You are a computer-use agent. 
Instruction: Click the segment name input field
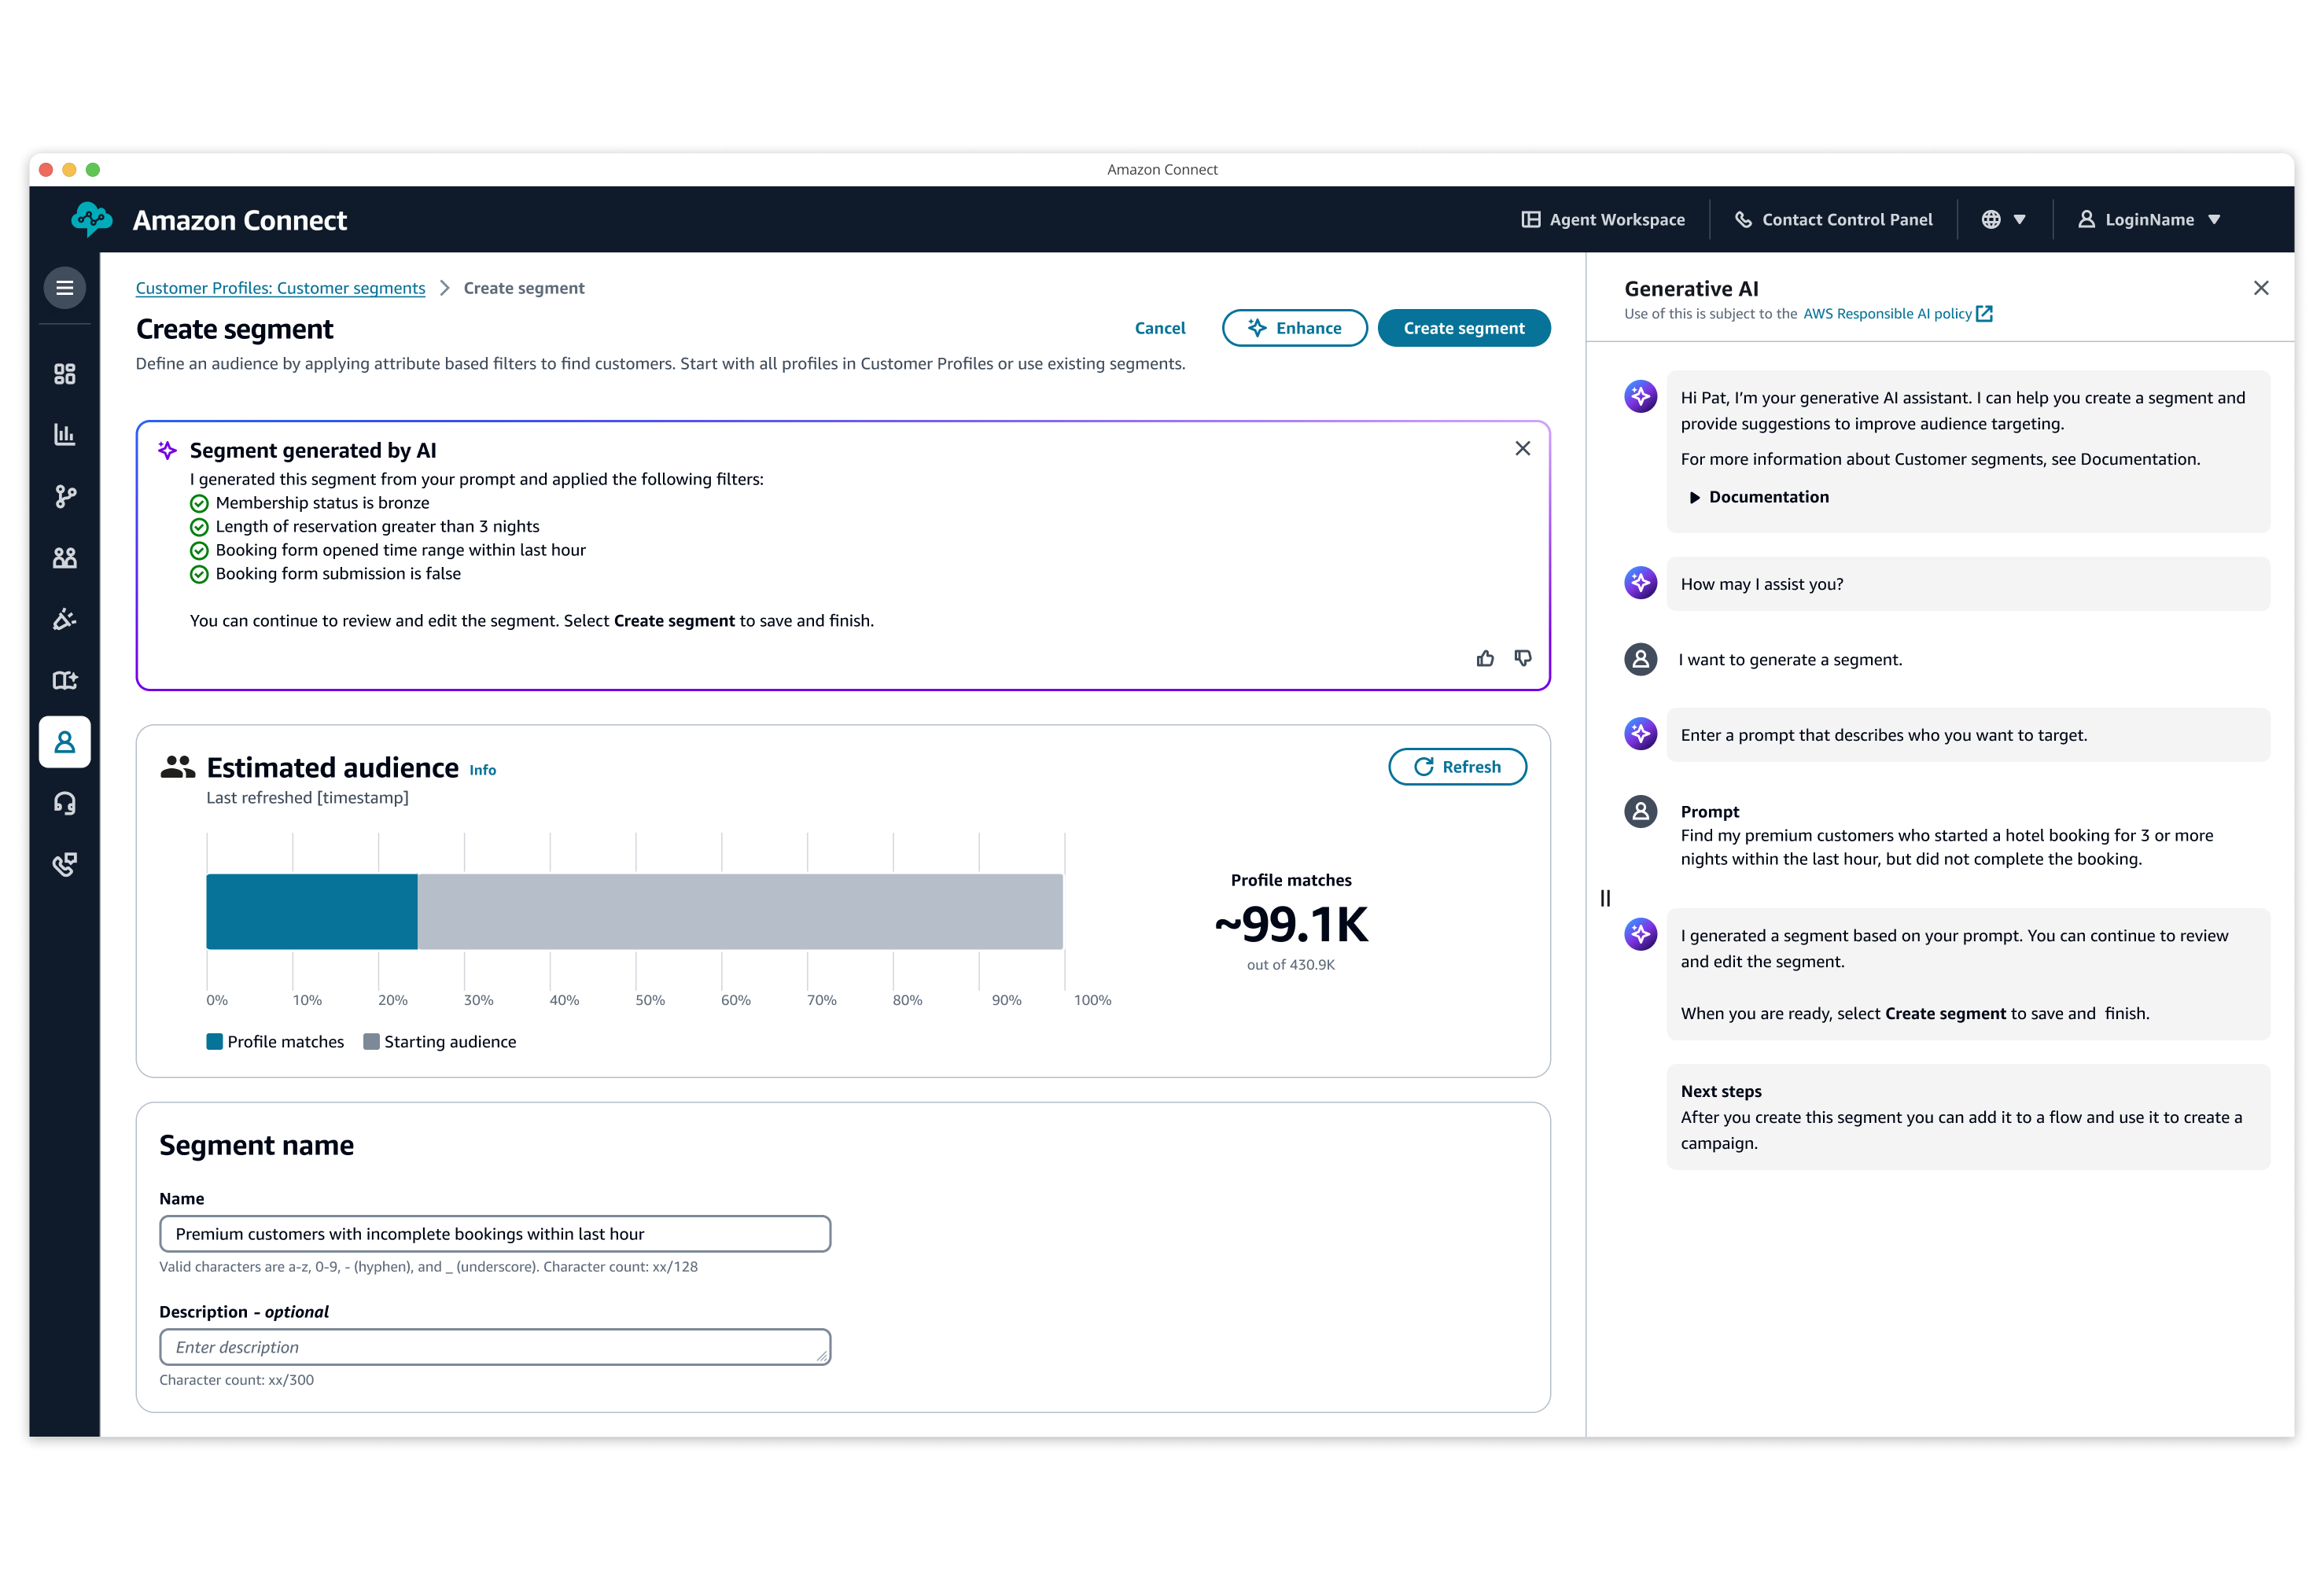coord(495,1233)
